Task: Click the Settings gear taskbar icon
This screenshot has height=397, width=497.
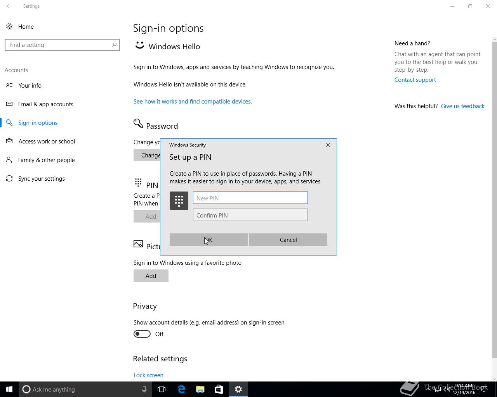Action: [x=238, y=389]
